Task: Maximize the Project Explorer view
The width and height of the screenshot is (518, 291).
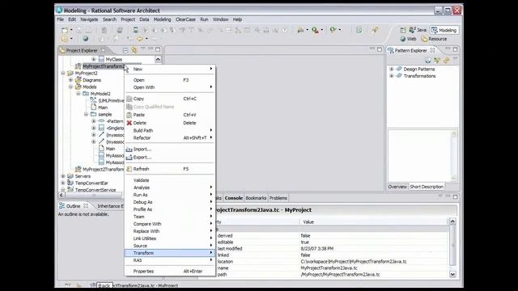Action: pyautogui.click(x=158, y=49)
